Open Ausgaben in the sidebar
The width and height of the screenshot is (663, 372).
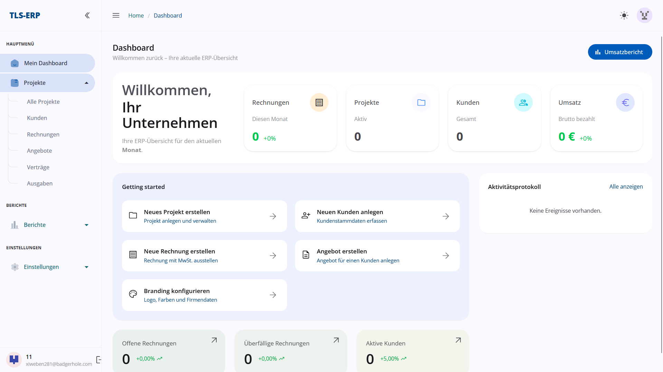40,183
